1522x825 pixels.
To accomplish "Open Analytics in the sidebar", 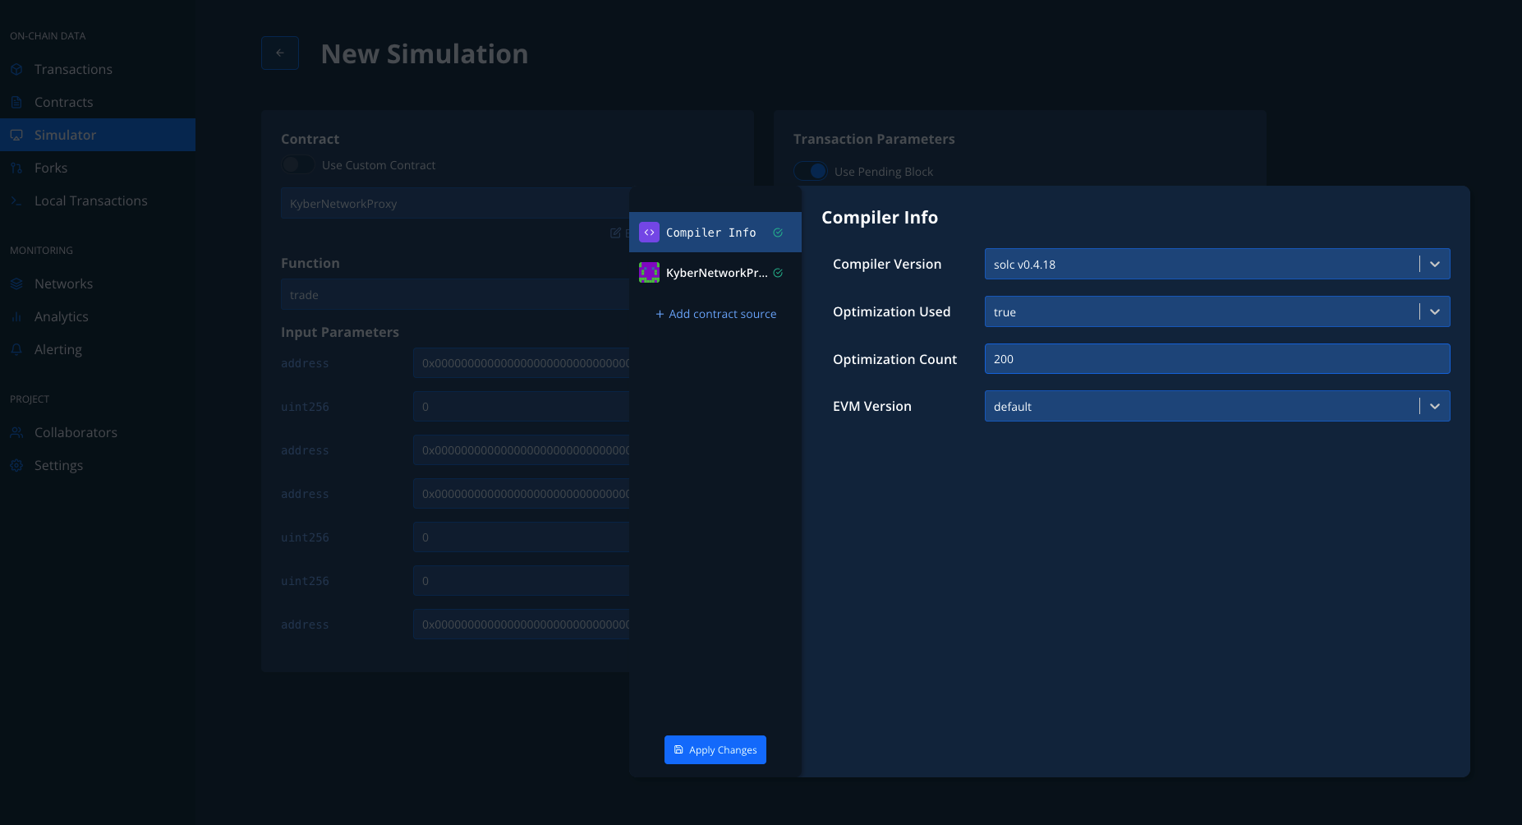I will click(x=98, y=316).
